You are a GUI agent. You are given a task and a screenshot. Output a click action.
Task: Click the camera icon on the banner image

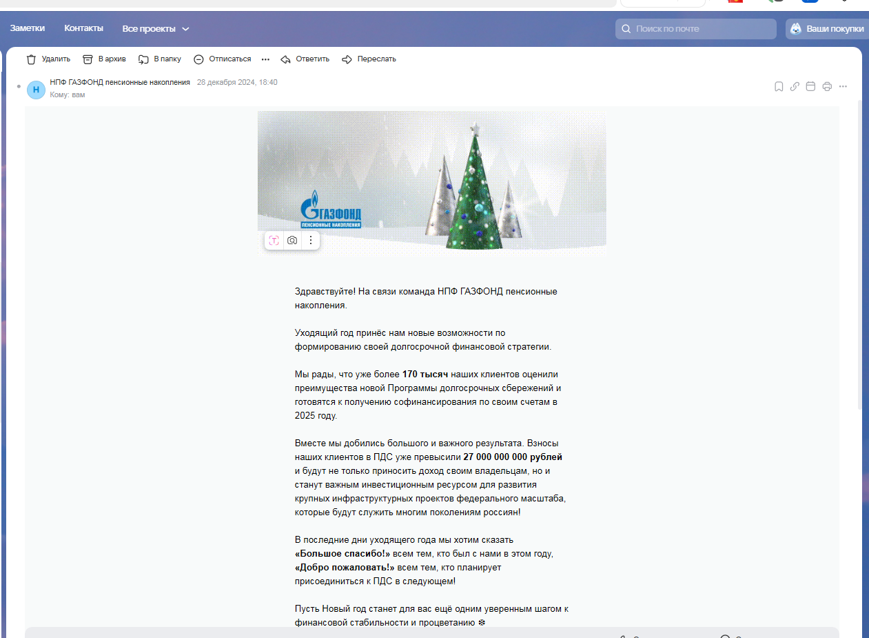pyautogui.click(x=292, y=240)
